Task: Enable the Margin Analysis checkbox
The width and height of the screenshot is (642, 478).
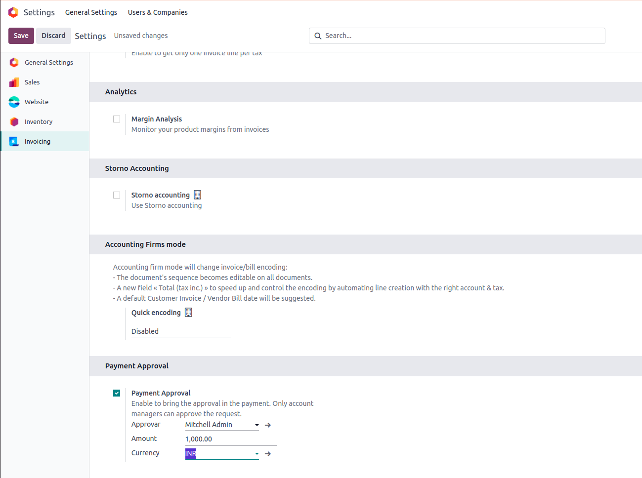Action: point(117,119)
